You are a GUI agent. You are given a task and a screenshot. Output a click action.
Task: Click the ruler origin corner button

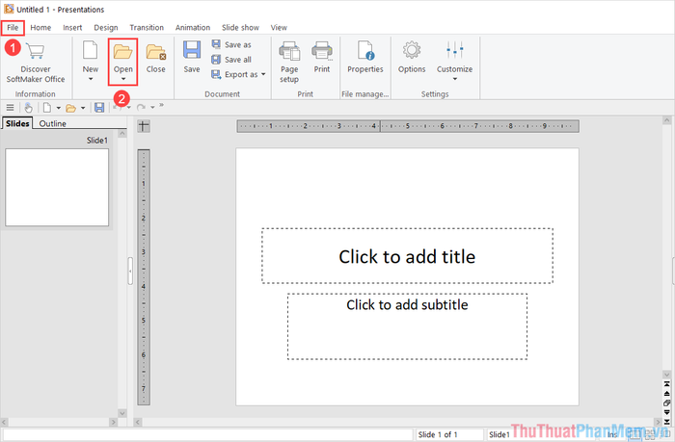pos(144,126)
